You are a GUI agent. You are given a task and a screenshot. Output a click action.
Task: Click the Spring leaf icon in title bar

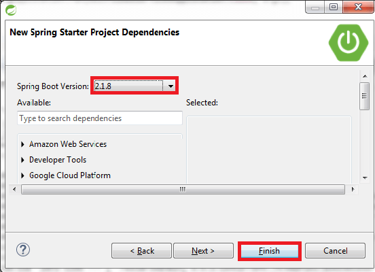click(11, 10)
